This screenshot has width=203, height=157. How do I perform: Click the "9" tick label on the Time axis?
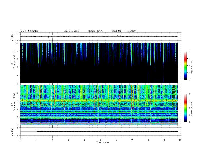pyautogui.click(x=164, y=140)
